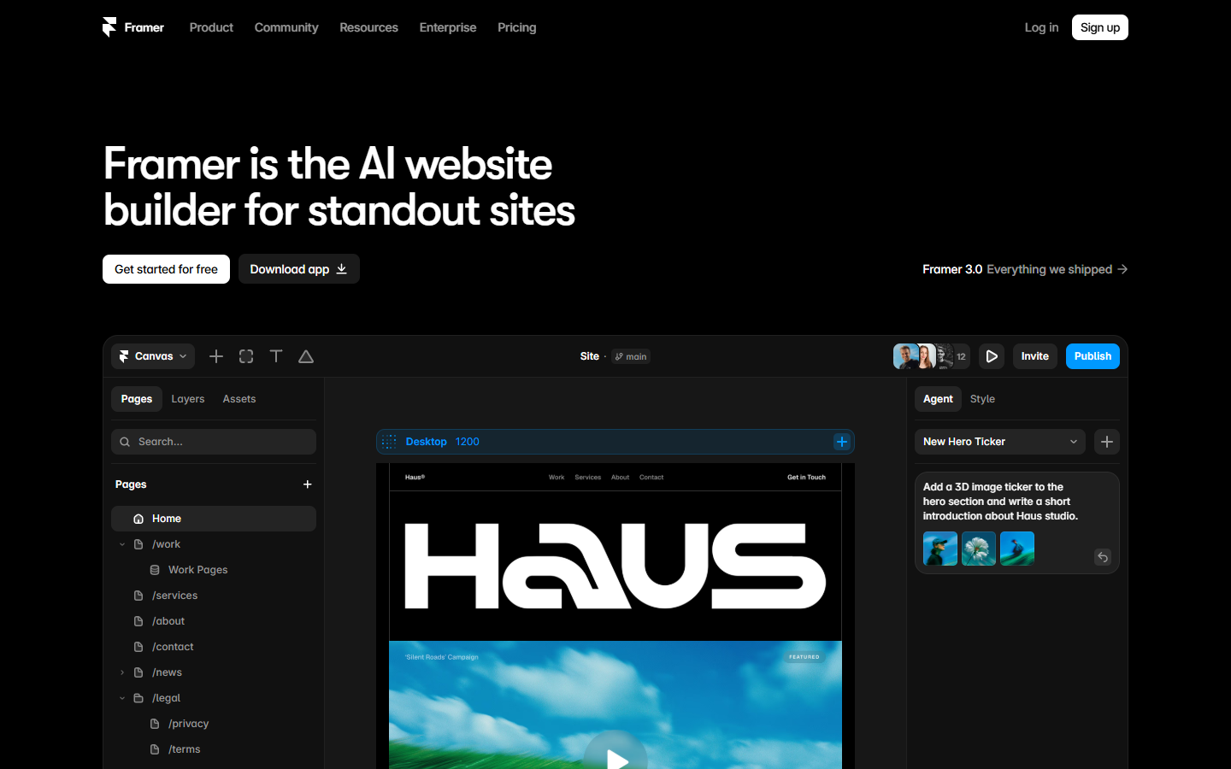The image size is (1231, 769).
Task: Click the About link in Haus preview
Action: point(621,478)
